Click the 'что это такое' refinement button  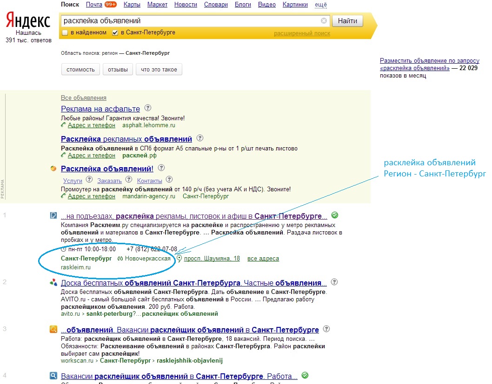pyautogui.click(x=159, y=70)
